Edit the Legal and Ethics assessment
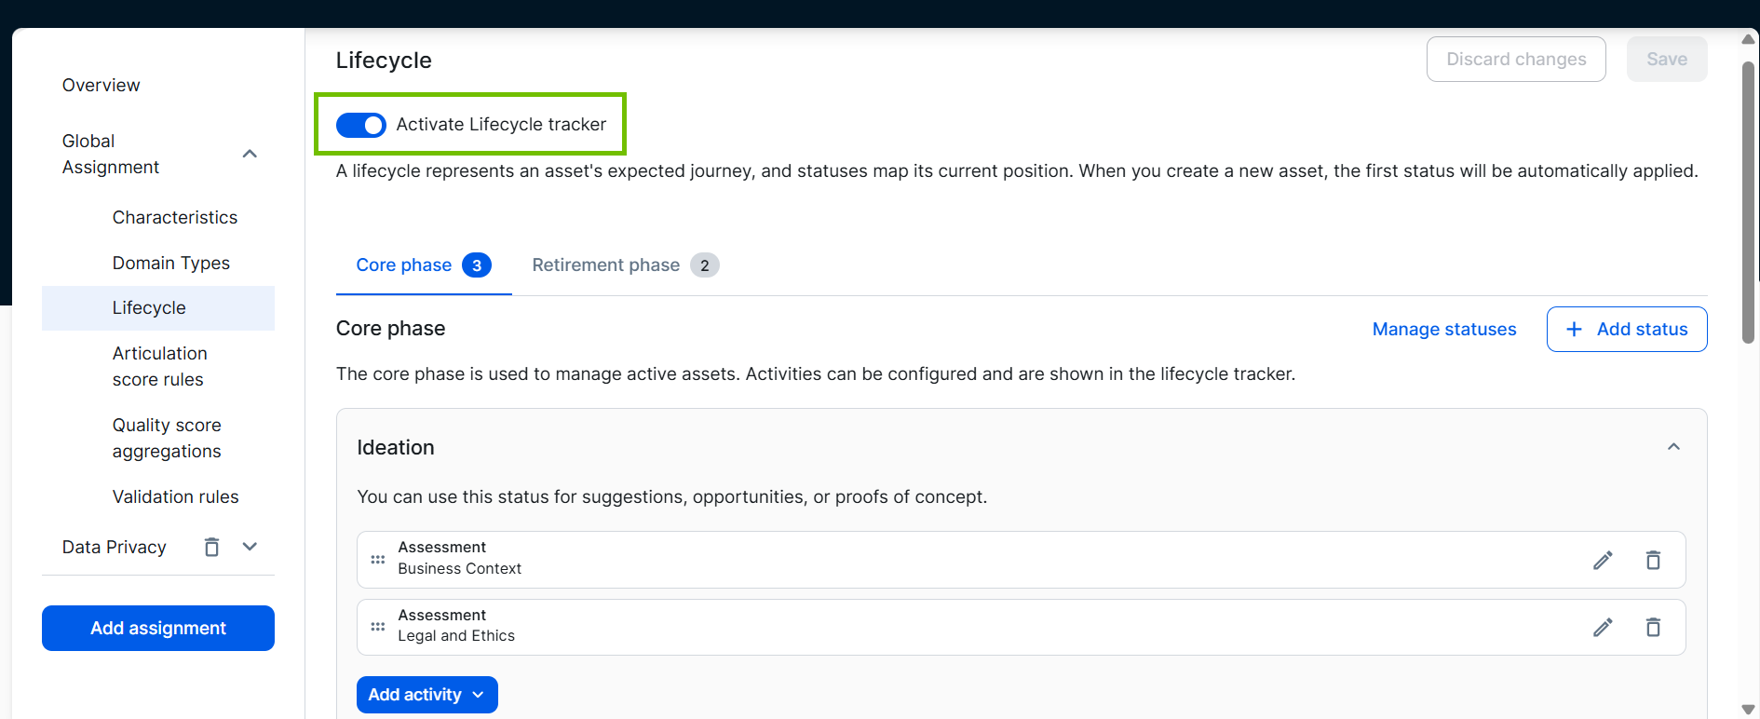 1602,628
